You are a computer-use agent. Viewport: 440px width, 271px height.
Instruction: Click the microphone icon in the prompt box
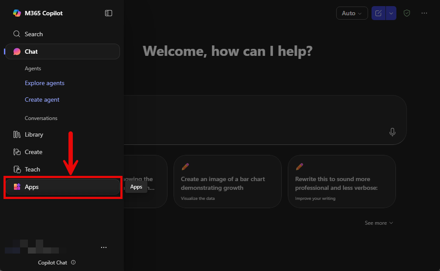pyautogui.click(x=392, y=132)
